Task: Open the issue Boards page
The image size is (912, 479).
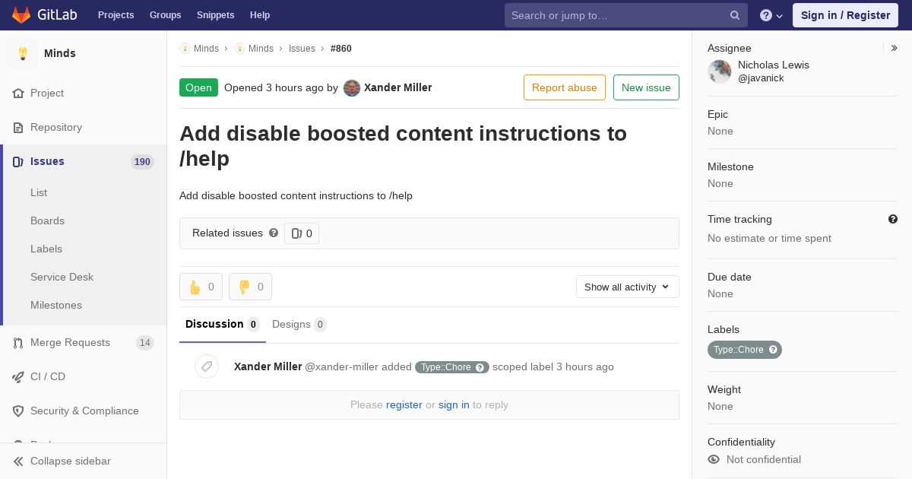Action: pyautogui.click(x=47, y=220)
